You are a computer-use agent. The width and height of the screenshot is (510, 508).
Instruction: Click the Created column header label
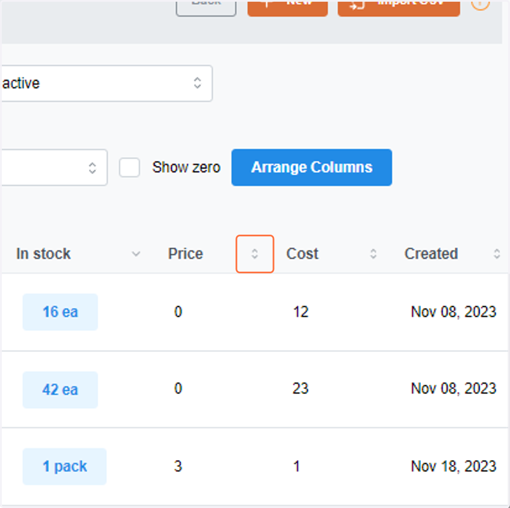click(x=431, y=254)
